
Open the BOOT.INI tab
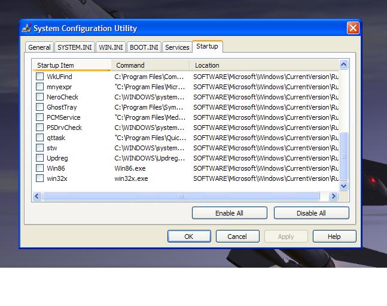[x=144, y=47]
